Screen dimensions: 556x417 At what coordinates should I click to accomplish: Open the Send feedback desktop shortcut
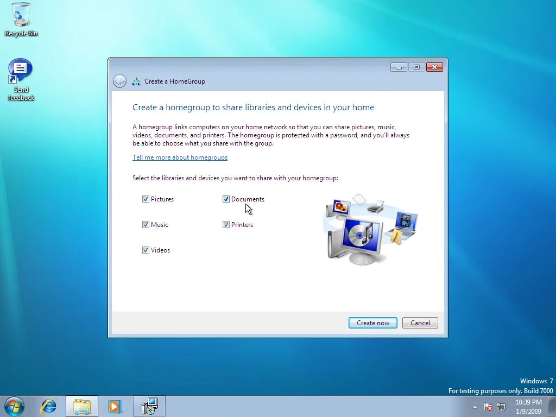[21, 80]
